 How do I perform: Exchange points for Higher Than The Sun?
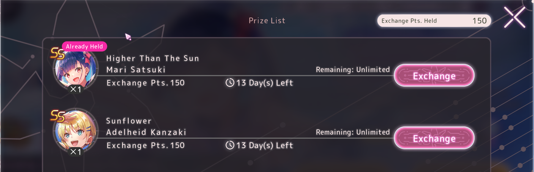(434, 76)
